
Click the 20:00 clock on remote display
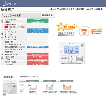coord(77,47)
